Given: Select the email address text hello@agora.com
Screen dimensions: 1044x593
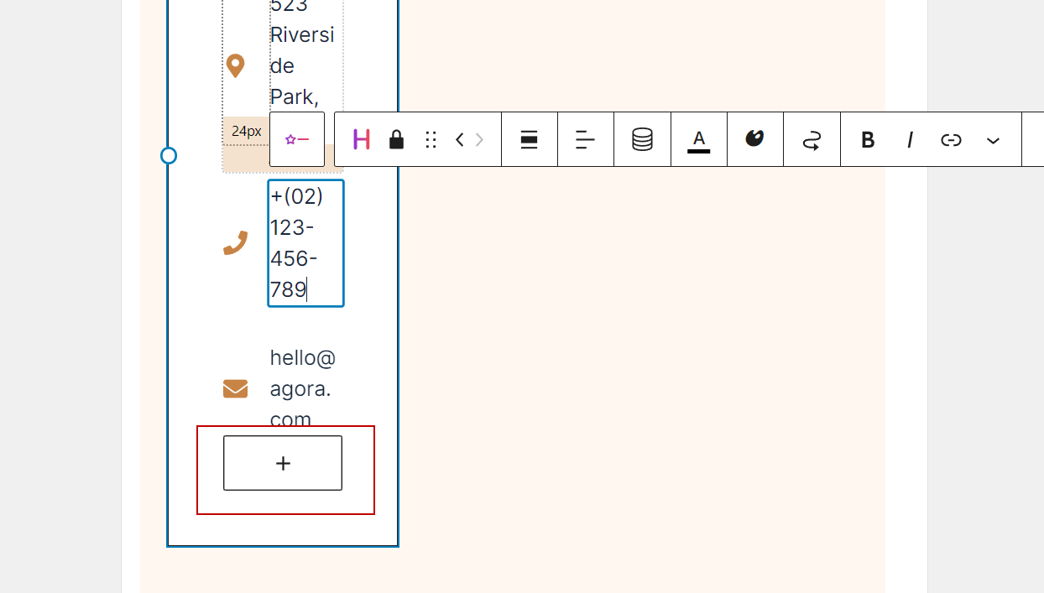Looking at the screenshot, I should point(303,388).
